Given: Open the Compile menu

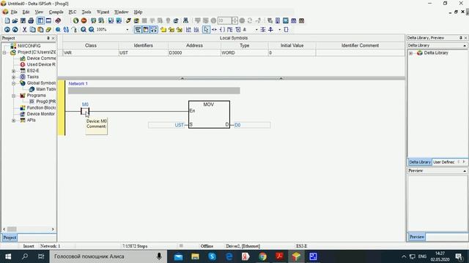Looking at the screenshot, I should [56, 12].
